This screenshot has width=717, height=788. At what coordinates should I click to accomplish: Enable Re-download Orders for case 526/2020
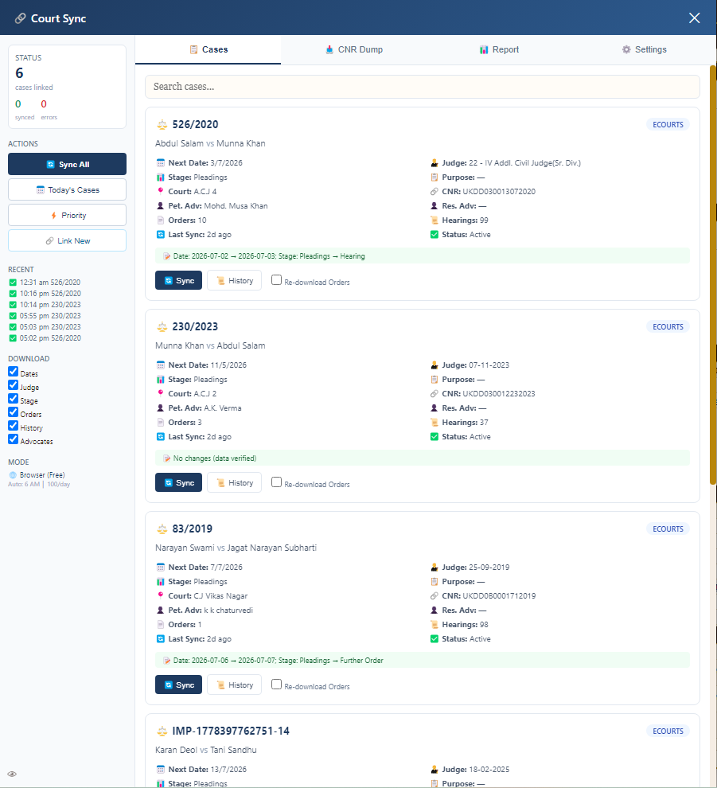tap(276, 280)
